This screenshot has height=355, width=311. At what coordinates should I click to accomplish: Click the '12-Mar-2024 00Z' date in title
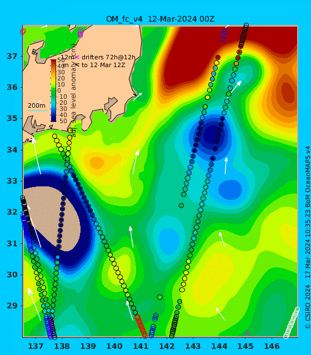[x=181, y=19]
